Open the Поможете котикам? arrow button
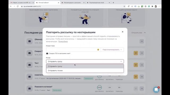Screen dimensions: 170x95 (x=142, y=89)
